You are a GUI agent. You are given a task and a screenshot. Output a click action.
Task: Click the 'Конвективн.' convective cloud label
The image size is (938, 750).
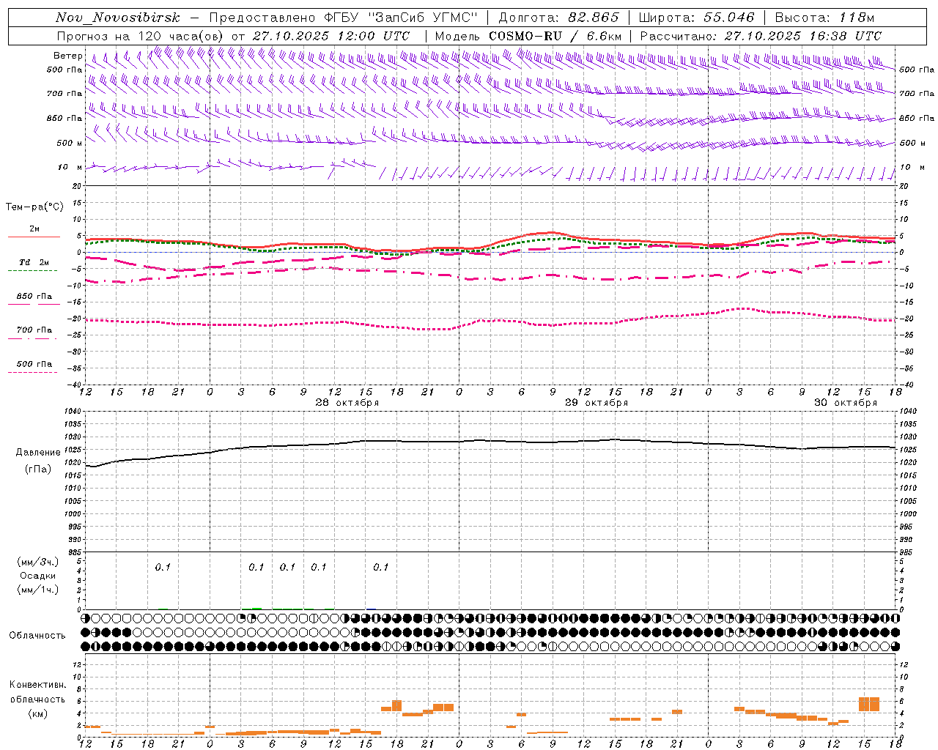[x=37, y=686]
